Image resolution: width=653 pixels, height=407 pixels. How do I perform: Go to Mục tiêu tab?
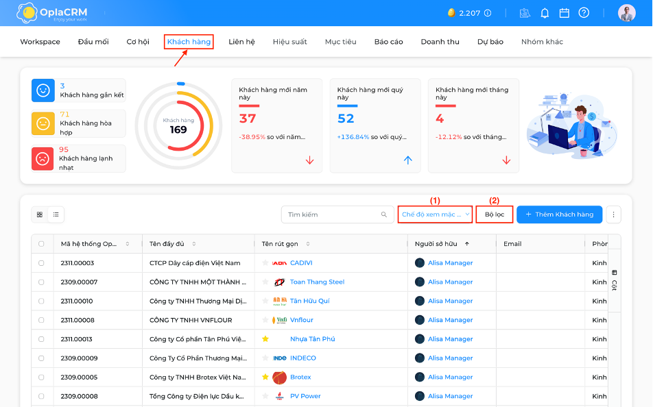coord(341,42)
